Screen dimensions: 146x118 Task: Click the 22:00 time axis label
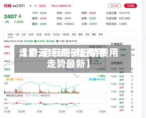pos(22,112)
